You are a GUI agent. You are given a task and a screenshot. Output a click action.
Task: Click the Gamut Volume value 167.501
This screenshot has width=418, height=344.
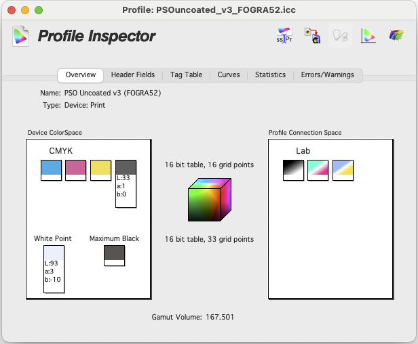[x=220, y=317]
